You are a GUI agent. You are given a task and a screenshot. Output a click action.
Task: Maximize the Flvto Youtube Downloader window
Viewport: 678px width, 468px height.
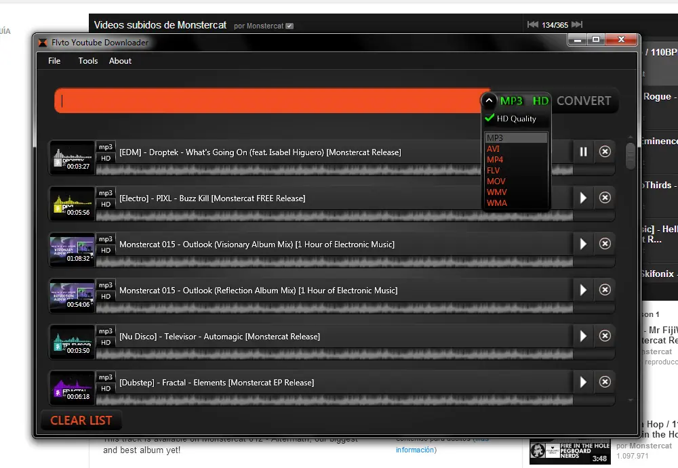tap(596, 40)
